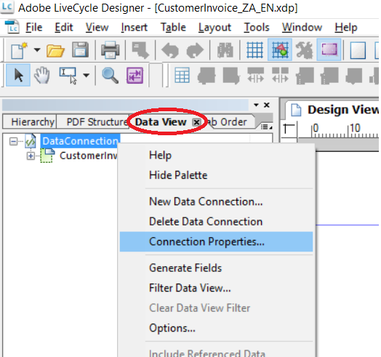The height and width of the screenshot is (357, 381).
Task: Open the Window menu
Action: coord(302,27)
